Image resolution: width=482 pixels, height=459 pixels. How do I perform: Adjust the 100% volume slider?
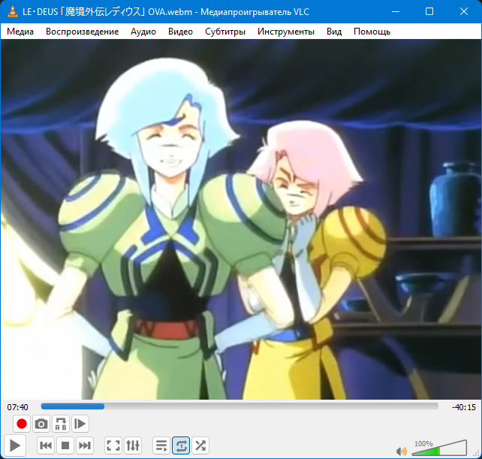coord(439,448)
